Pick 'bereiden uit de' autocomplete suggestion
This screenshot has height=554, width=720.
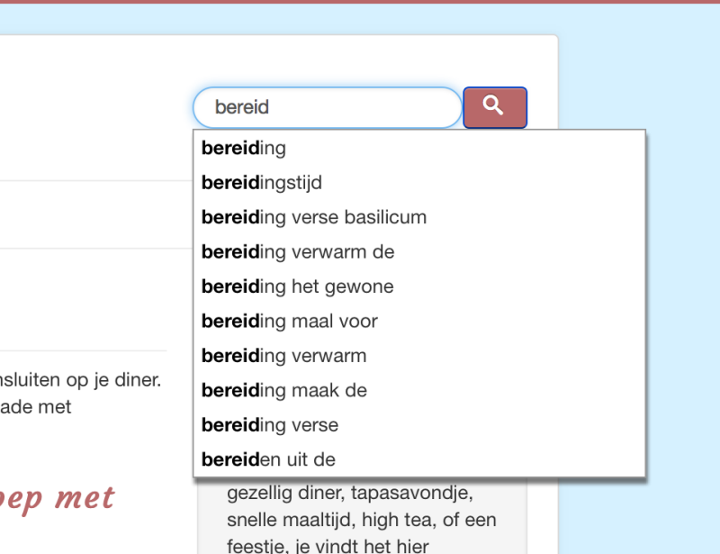point(419,459)
